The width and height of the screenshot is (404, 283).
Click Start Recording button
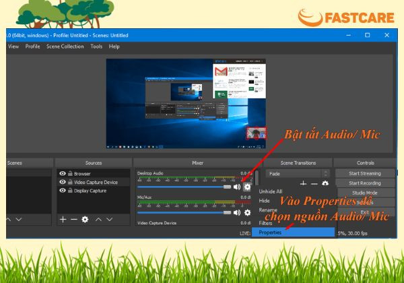click(365, 183)
